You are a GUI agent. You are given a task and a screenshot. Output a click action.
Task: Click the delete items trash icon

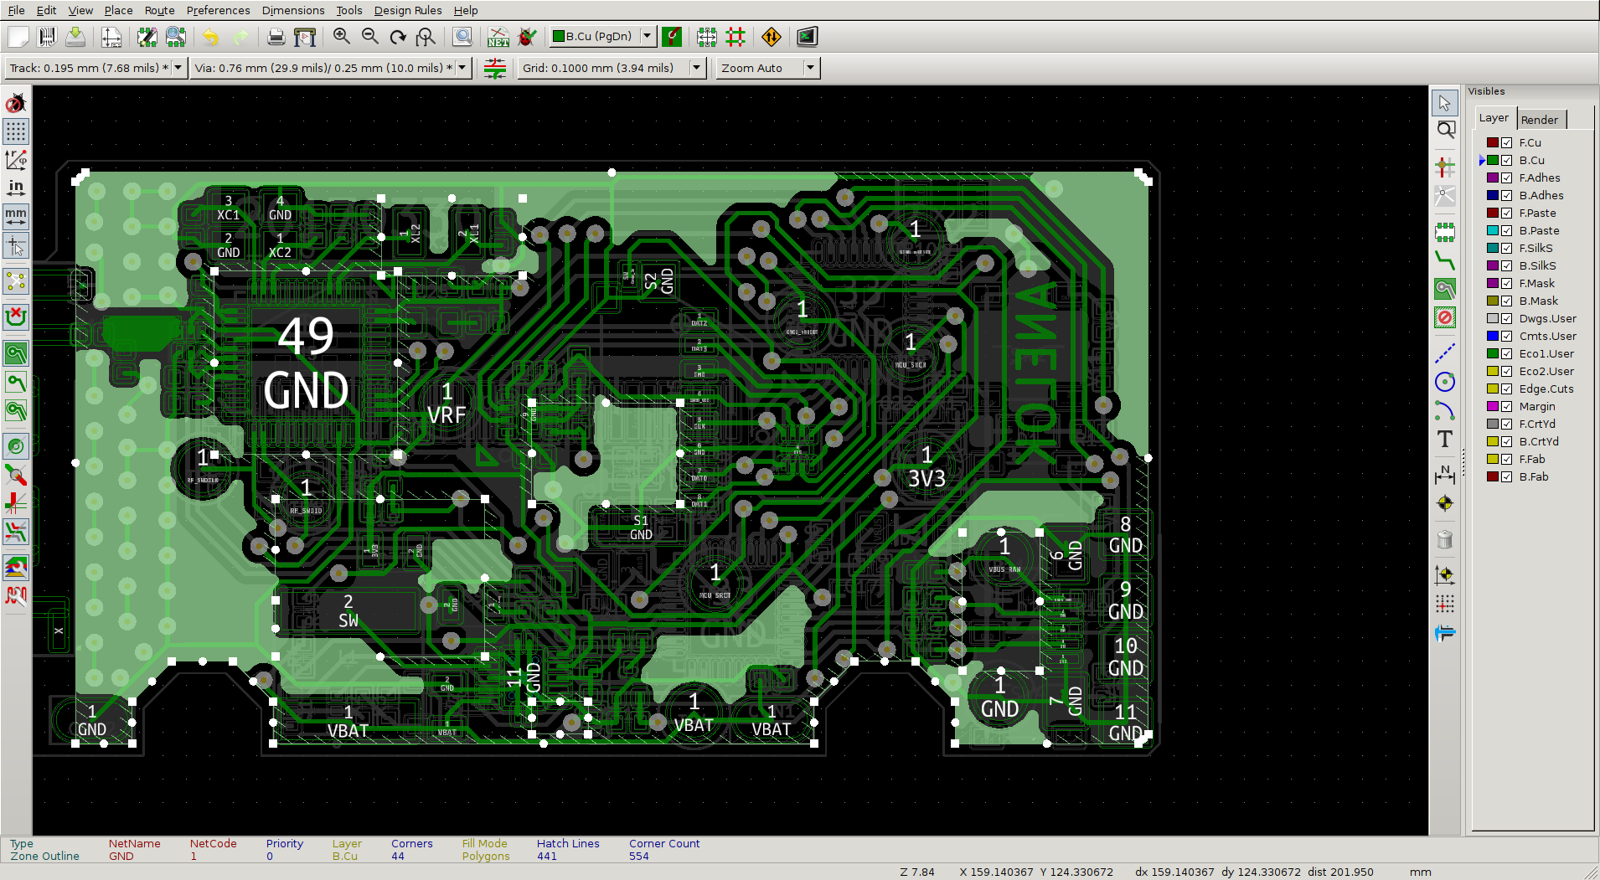pos(1445,540)
